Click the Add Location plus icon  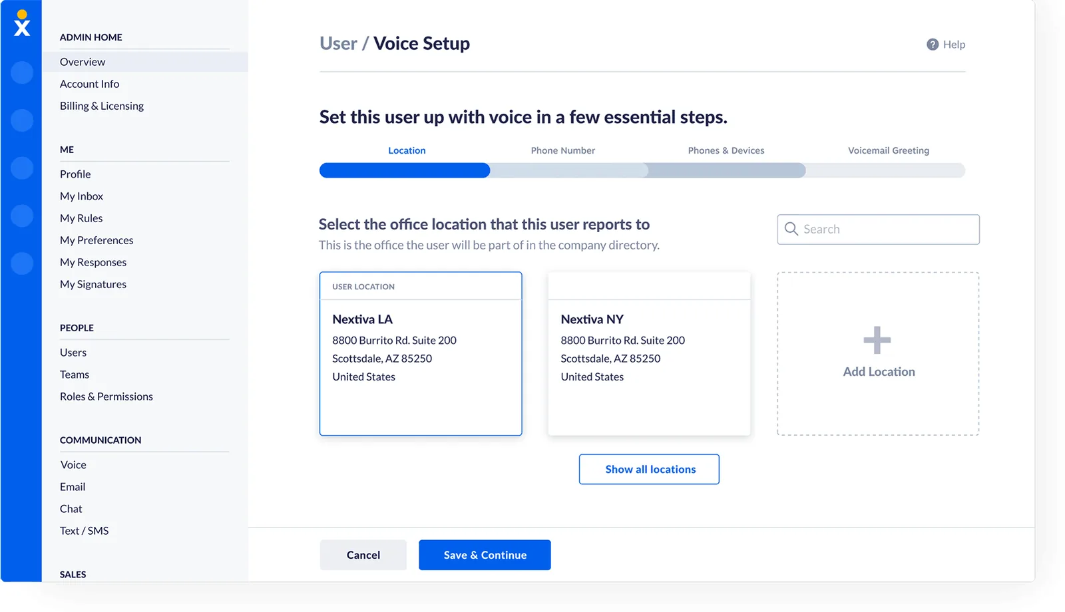coord(877,340)
